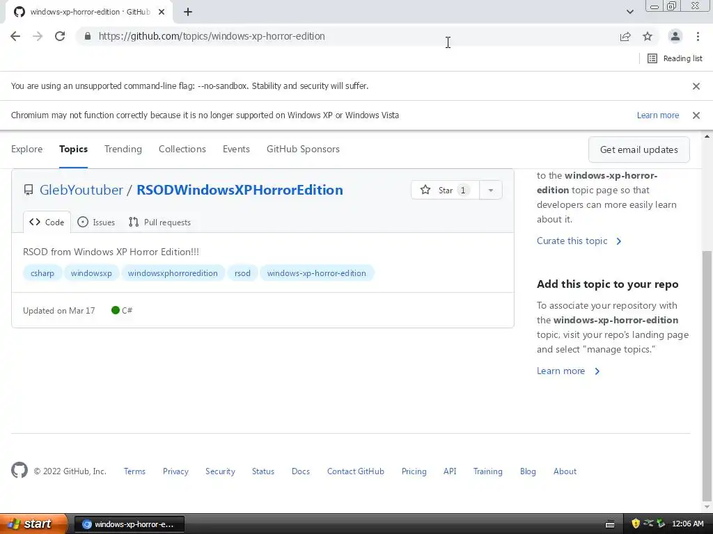Open the browser profile avatar icon
The width and height of the screenshot is (713, 534).
point(675,36)
